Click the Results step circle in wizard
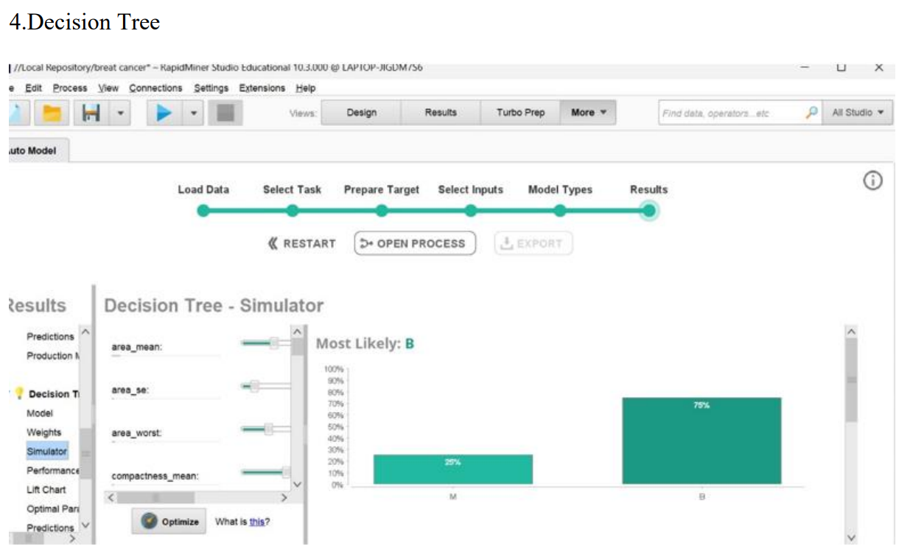 tap(648, 211)
